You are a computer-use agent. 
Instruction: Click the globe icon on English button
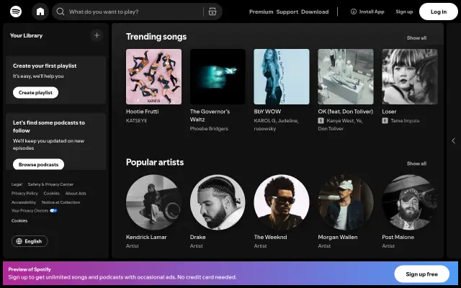click(x=19, y=241)
